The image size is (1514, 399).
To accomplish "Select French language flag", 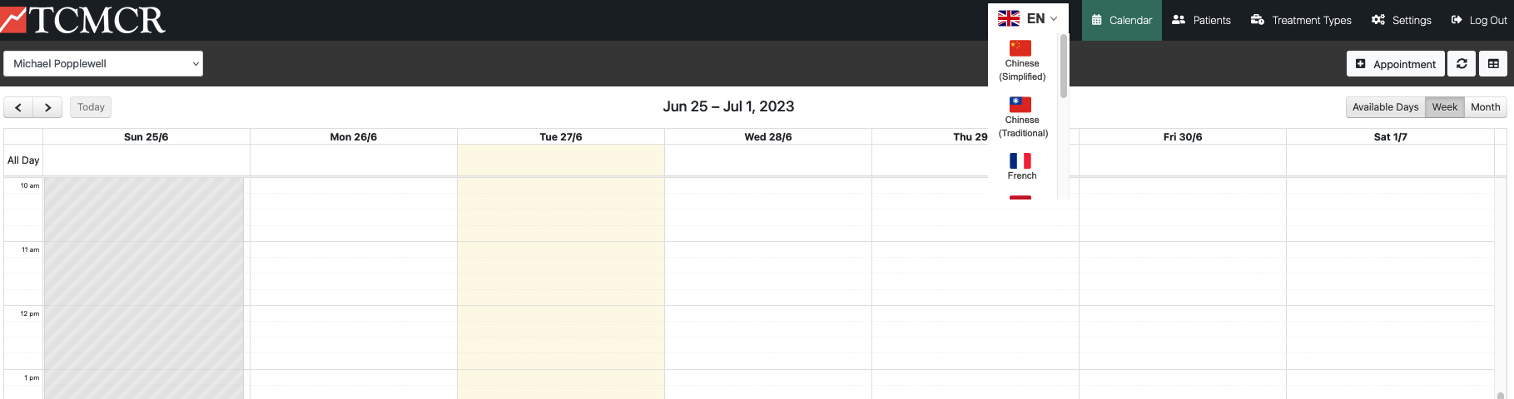I will pyautogui.click(x=1021, y=166).
